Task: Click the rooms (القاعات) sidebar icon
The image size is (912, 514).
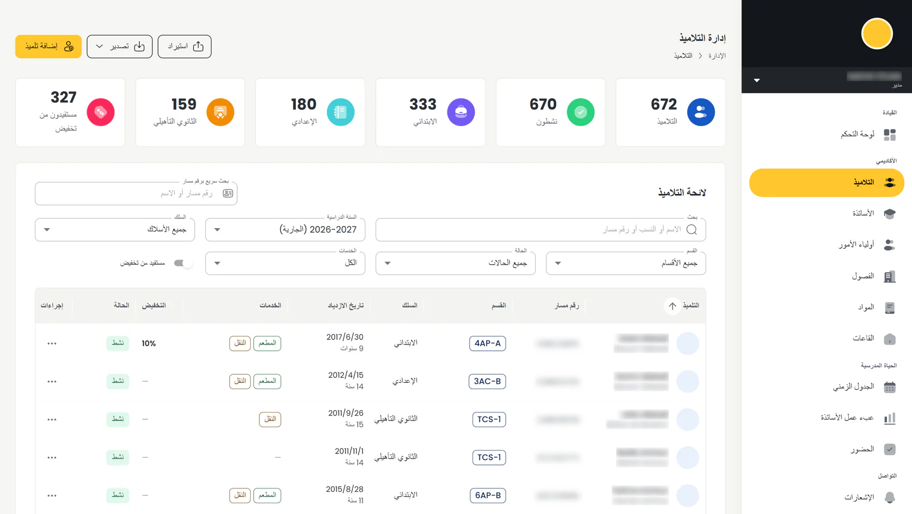Action: [x=890, y=339]
